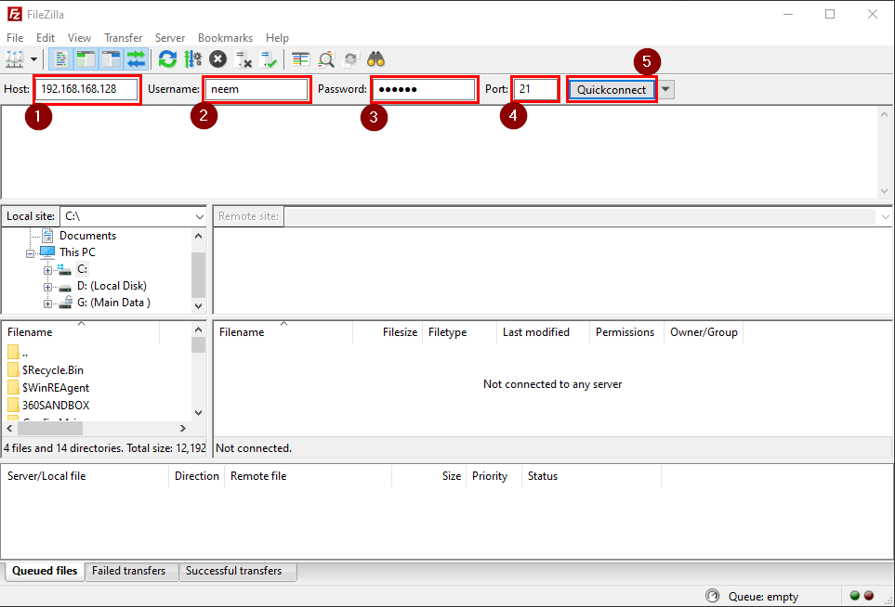Expand the D: (Local Disk) node

48,287
